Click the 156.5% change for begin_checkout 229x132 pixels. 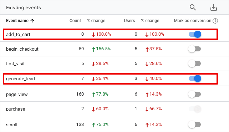tap(101, 49)
